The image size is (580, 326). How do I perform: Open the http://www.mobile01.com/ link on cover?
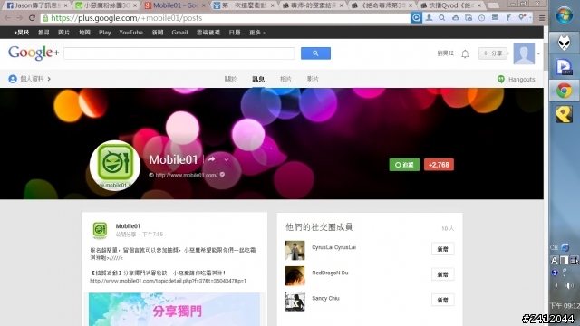coord(187,175)
